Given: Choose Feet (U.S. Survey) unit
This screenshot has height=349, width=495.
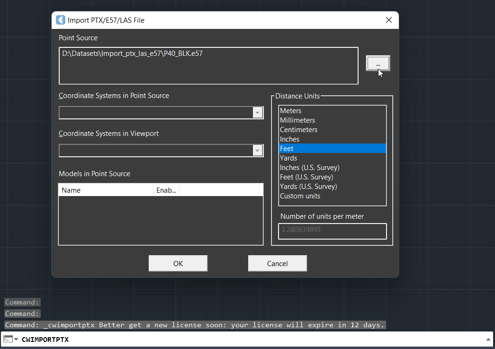Looking at the screenshot, I should (306, 177).
